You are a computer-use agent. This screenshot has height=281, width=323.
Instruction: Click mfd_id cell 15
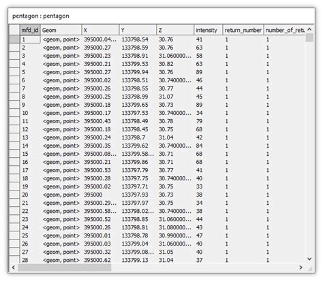(30, 154)
